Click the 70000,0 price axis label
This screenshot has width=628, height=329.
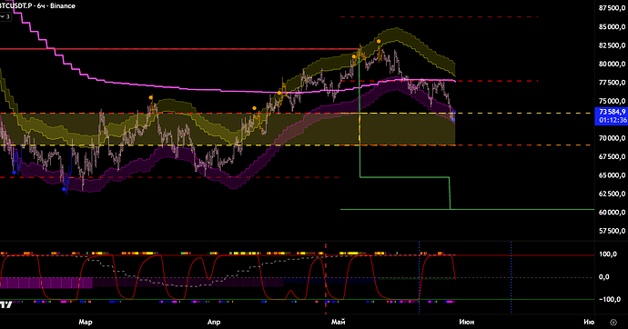coord(612,138)
